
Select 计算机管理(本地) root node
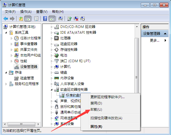pyautogui.click(x=22, y=27)
